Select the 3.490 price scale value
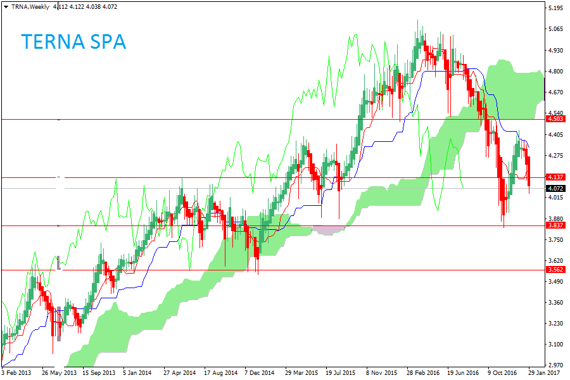Viewport: 570px width, 380px height. point(556,281)
